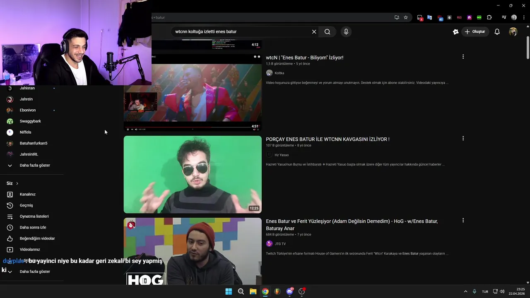The image size is (530, 298).
Task: Open the grey download-arrow extension
Action: pyautogui.click(x=449, y=17)
